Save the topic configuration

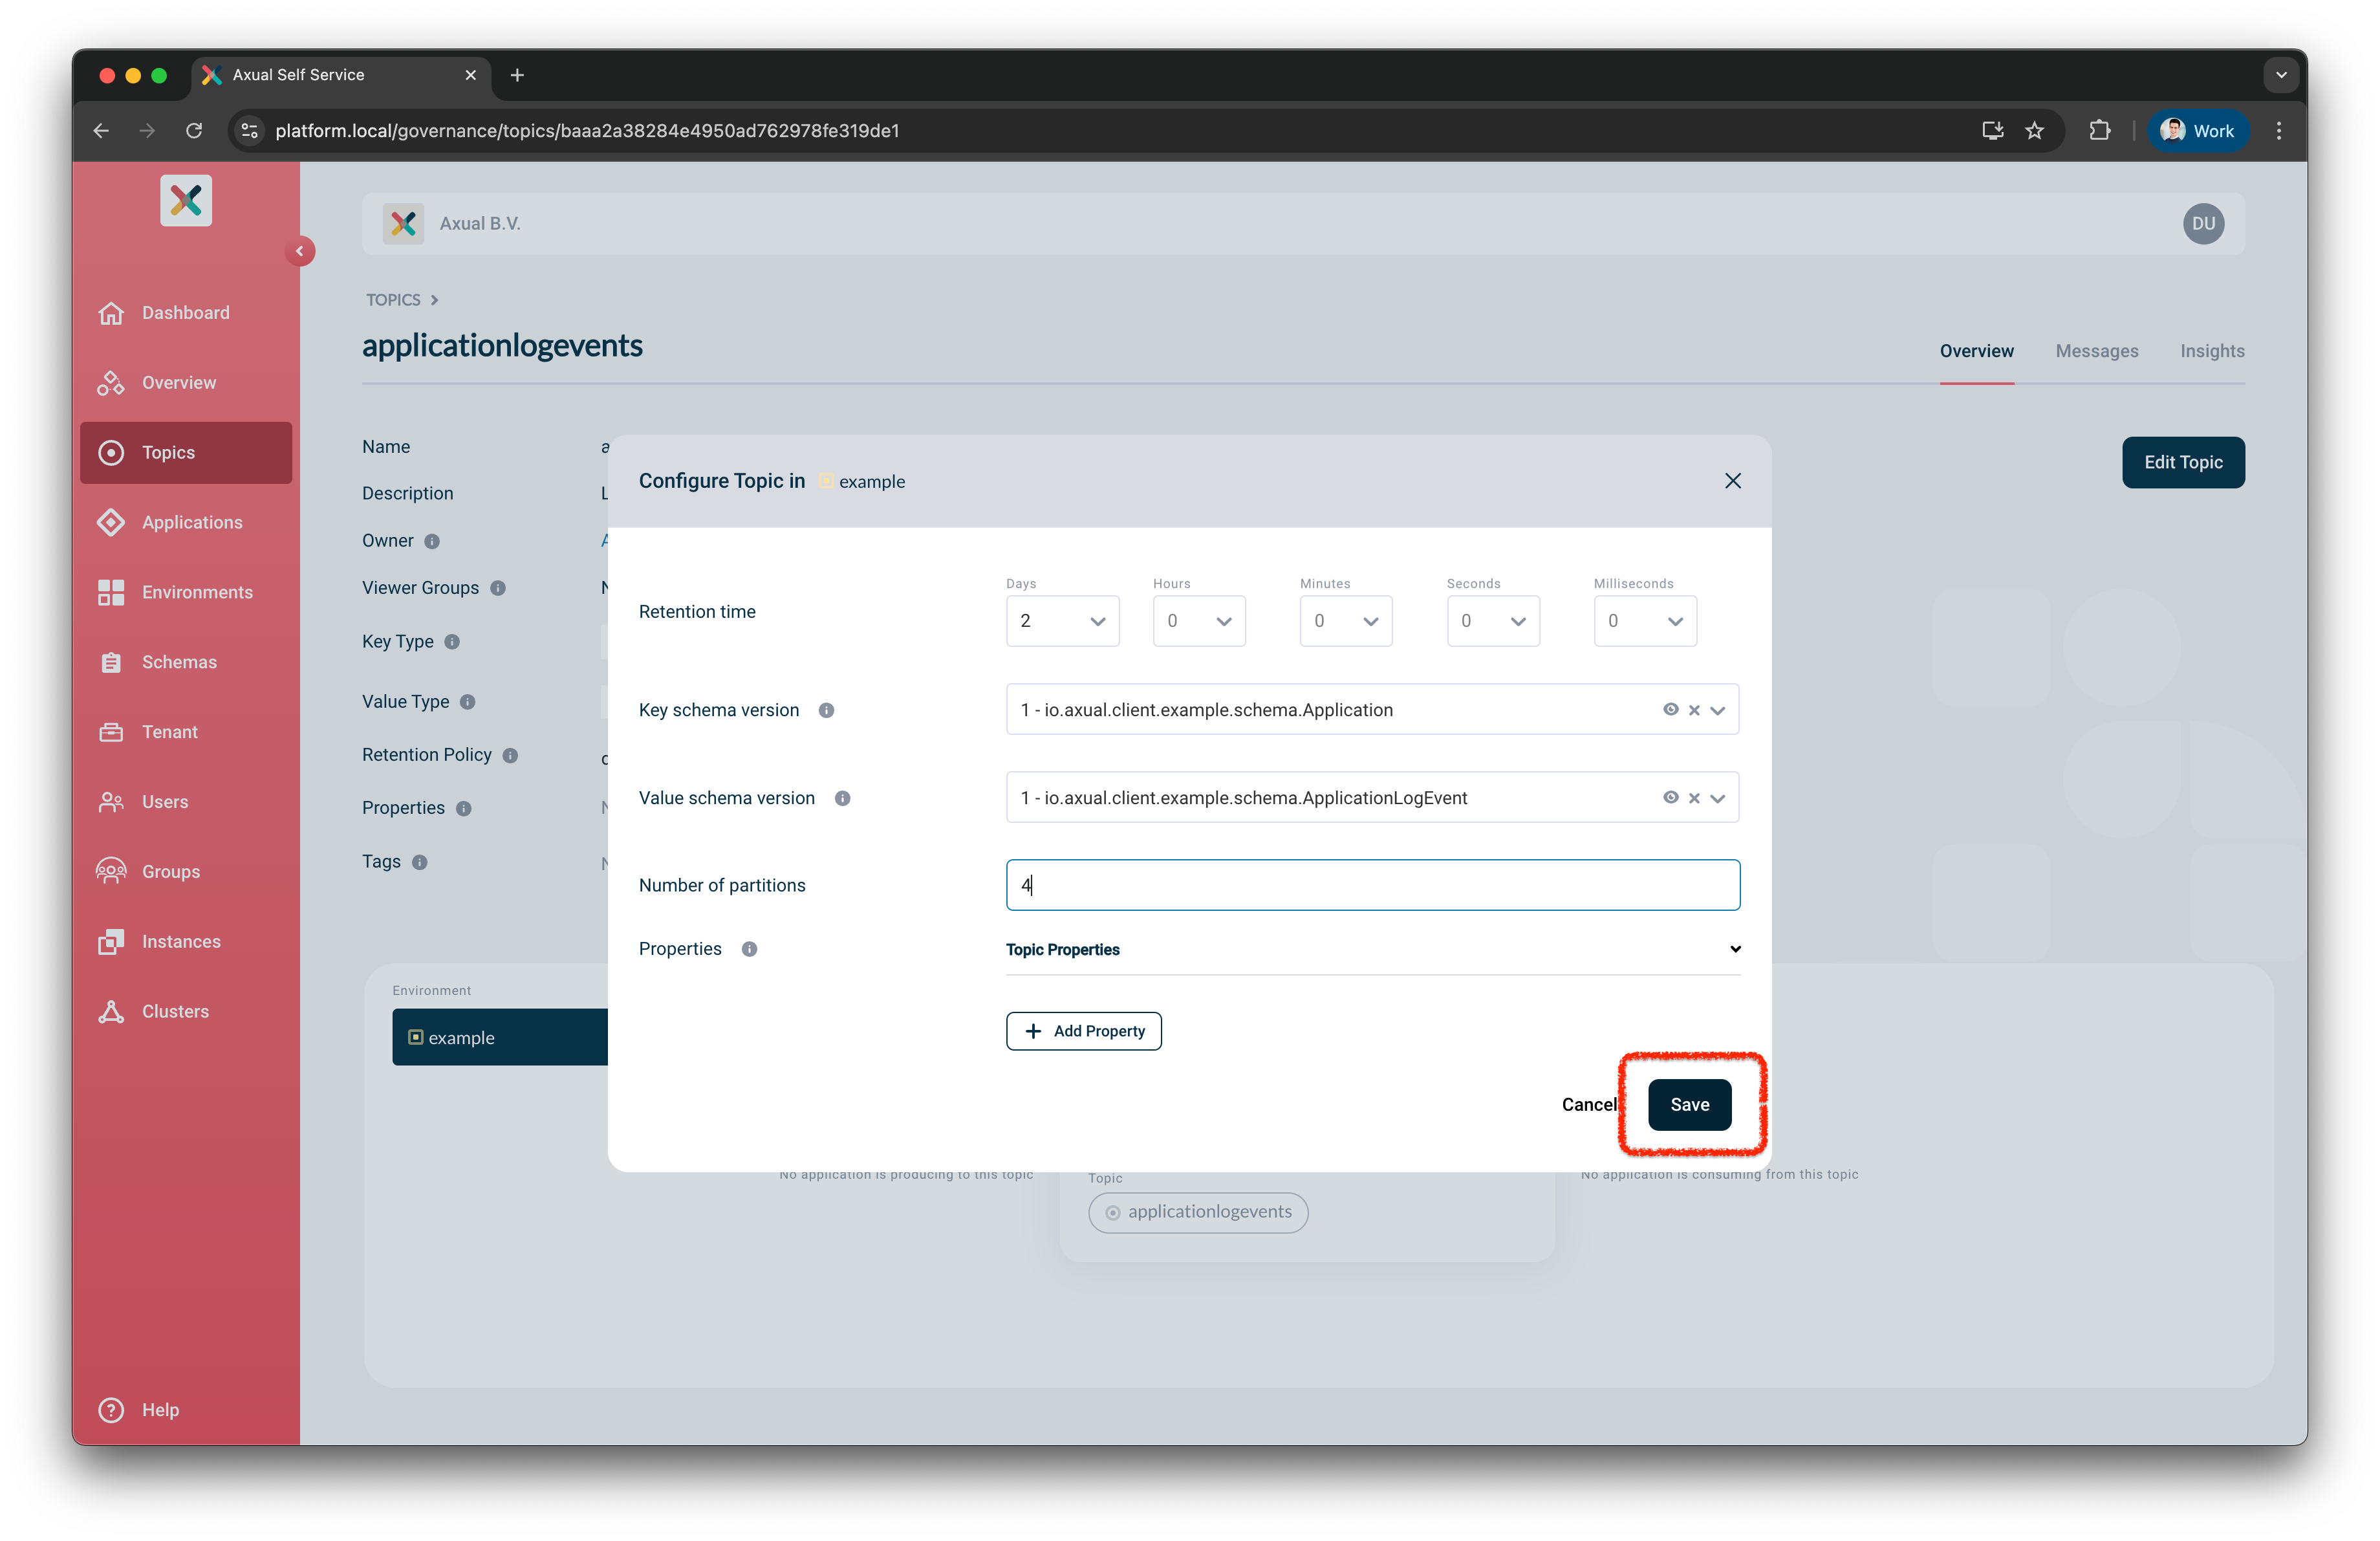pos(1689,1104)
